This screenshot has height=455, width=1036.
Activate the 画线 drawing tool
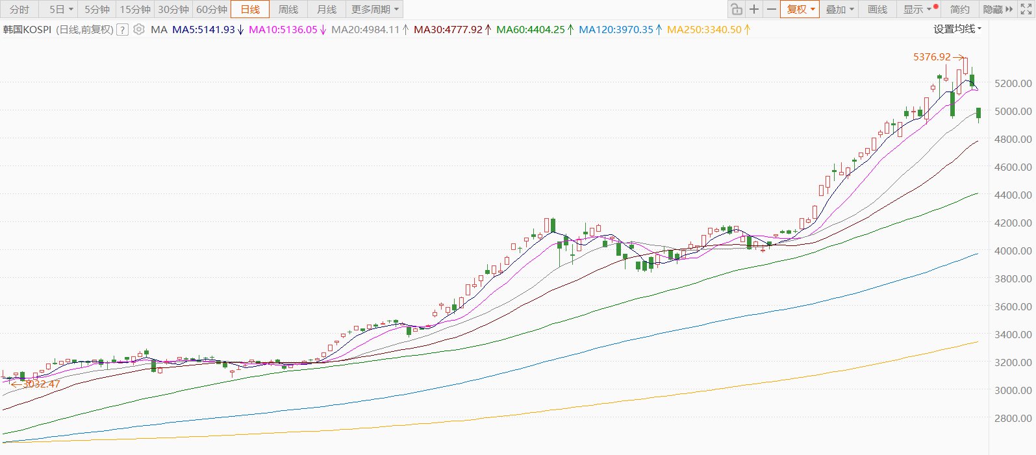point(878,9)
